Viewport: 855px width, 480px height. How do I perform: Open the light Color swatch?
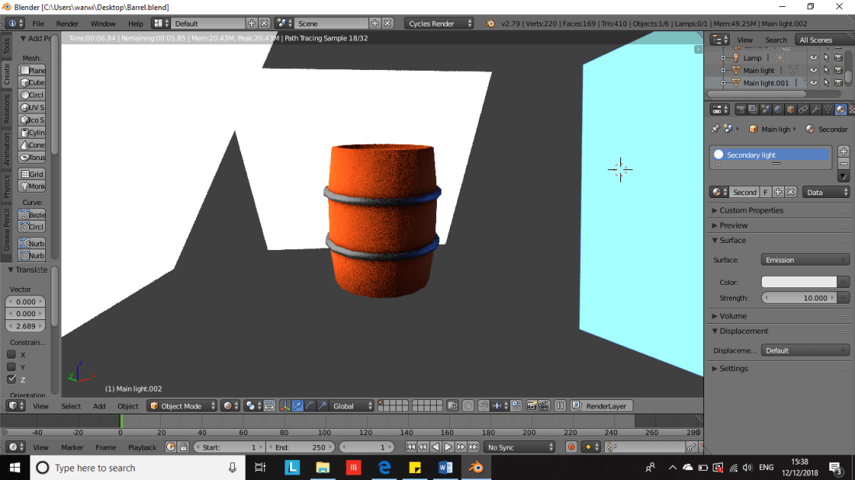[x=801, y=281]
